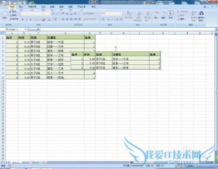Screen dimensions: 218x169
Task: Click the large Paste (粘贴) button
Action: pos(5,15)
